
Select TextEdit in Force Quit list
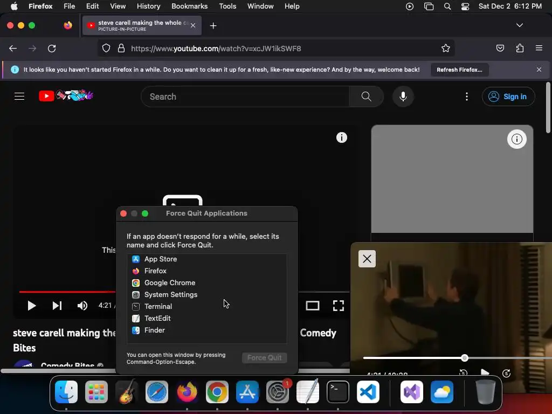[207, 318]
